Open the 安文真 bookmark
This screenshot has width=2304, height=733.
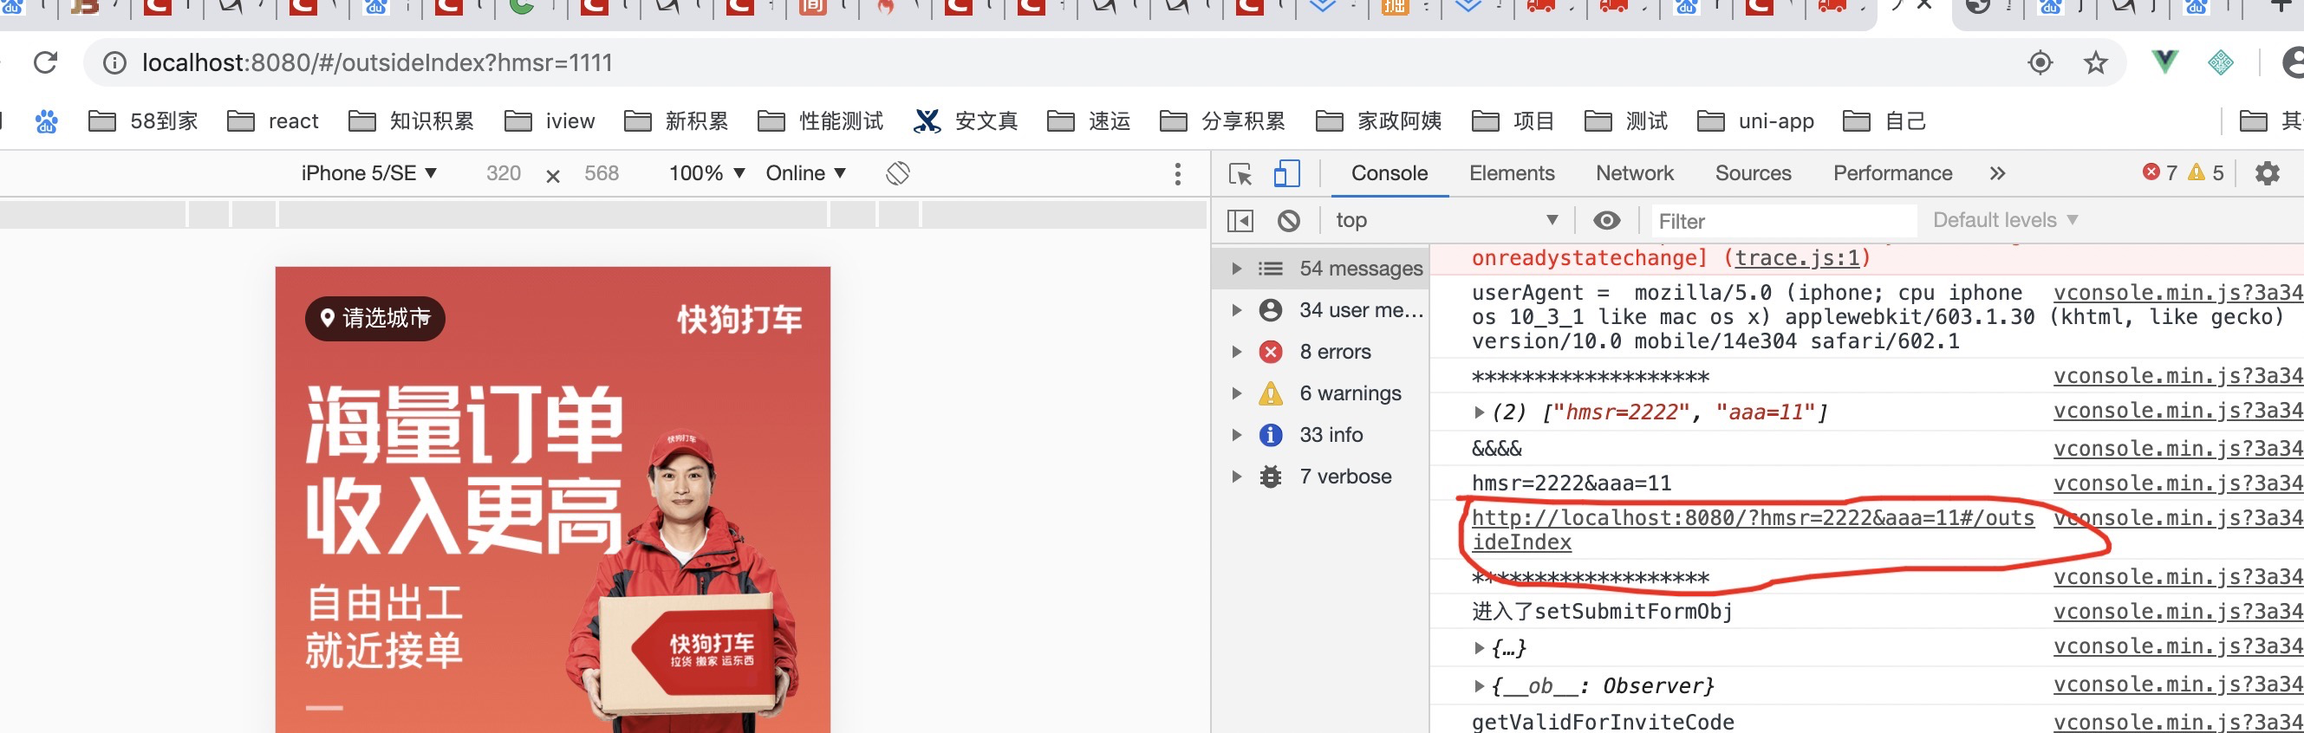[966, 120]
